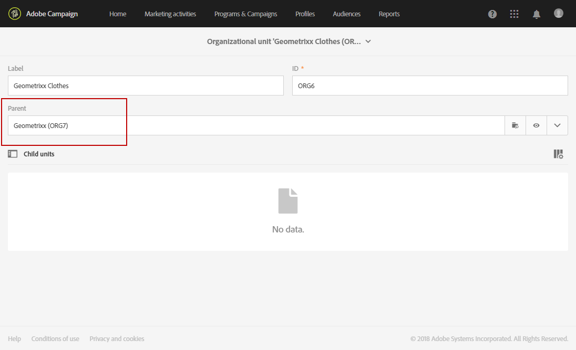Click the Child units heading

pos(39,154)
